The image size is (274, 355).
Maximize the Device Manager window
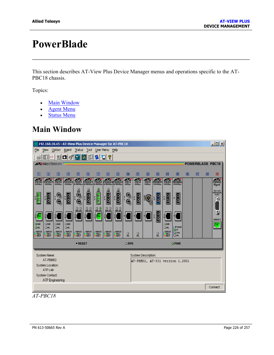click(x=217, y=144)
